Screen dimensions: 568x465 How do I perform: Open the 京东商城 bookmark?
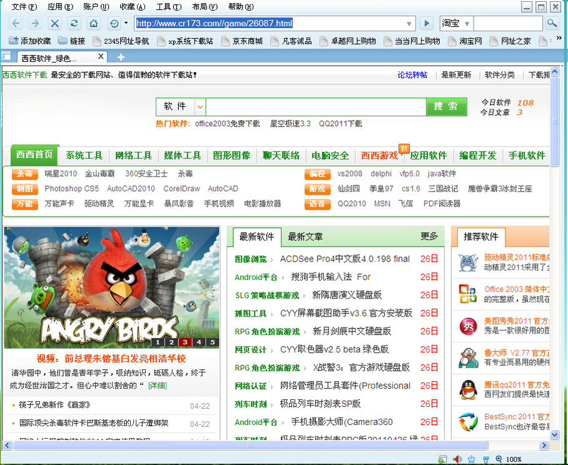pyautogui.click(x=242, y=41)
